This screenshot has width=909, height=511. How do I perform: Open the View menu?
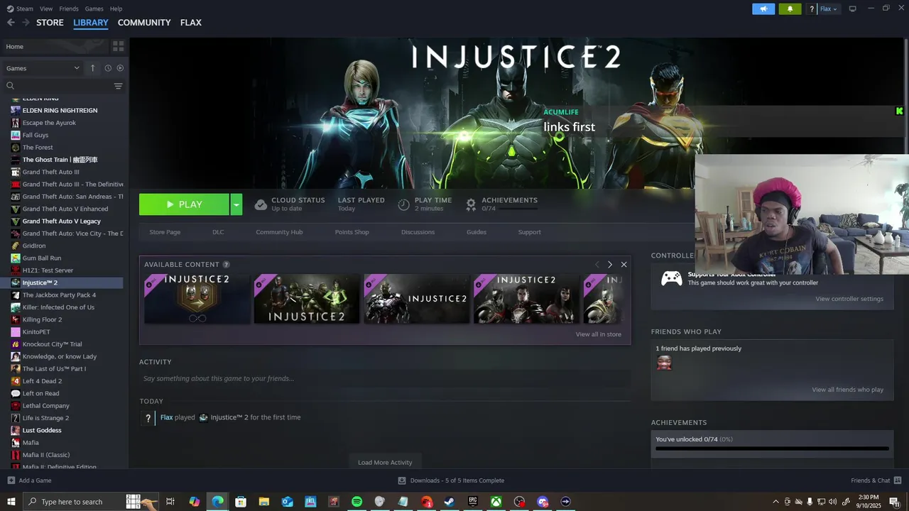pos(46,9)
